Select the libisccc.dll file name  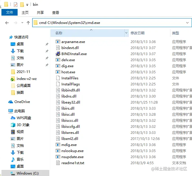[70, 121]
